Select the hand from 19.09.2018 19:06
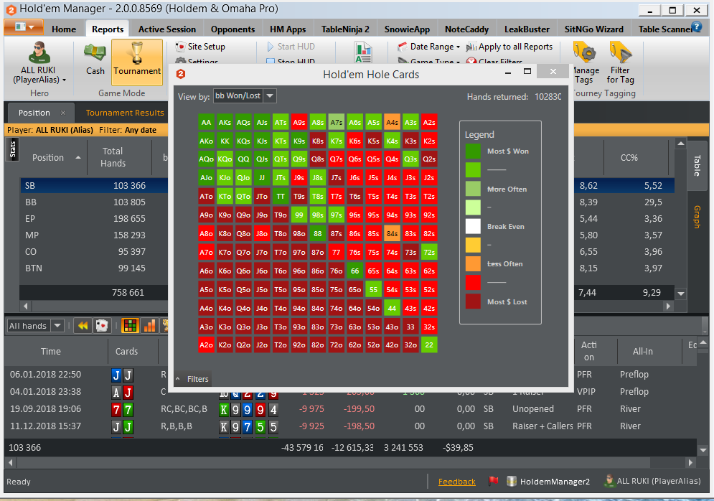714x501 pixels. pos(351,409)
